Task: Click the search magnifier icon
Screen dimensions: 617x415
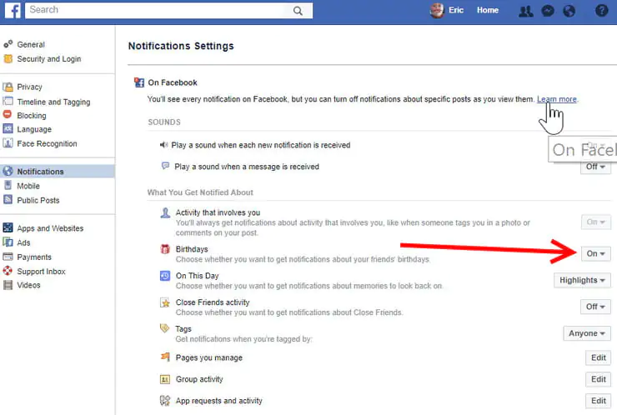Action: pyautogui.click(x=298, y=11)
